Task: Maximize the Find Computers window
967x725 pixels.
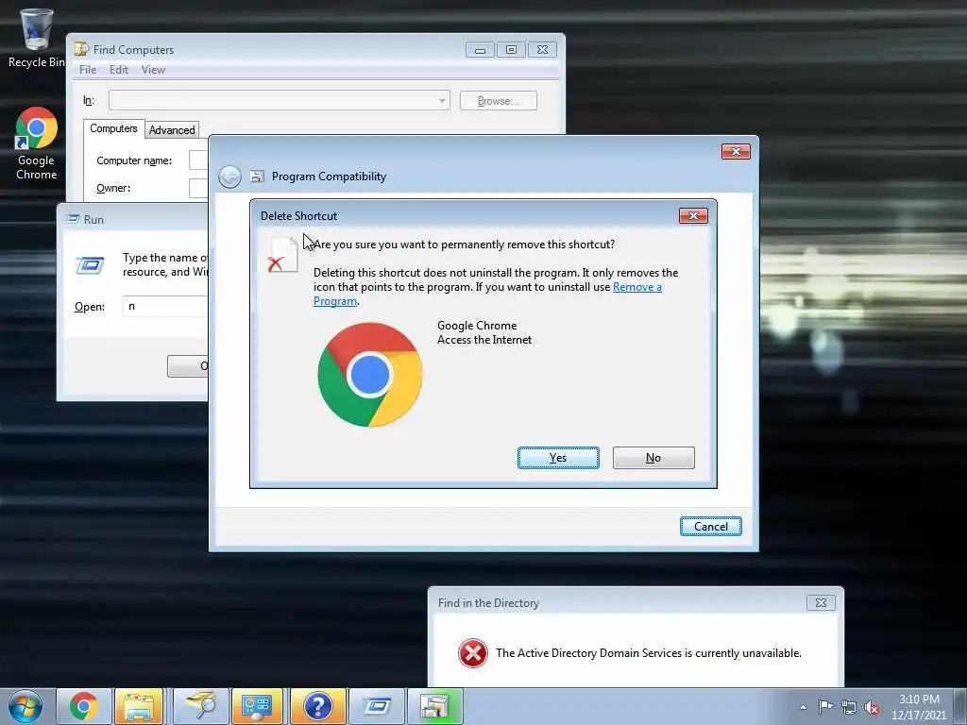Action: (x=511, y=49)
